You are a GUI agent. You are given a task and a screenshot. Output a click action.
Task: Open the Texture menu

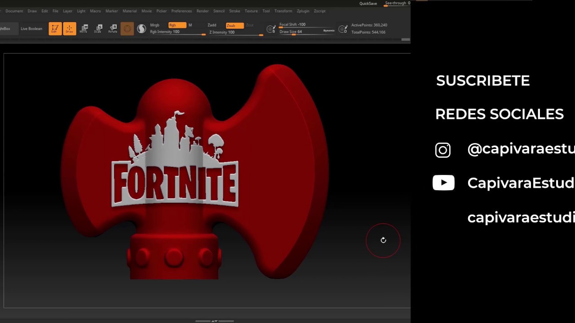click(x=251, y=11)
